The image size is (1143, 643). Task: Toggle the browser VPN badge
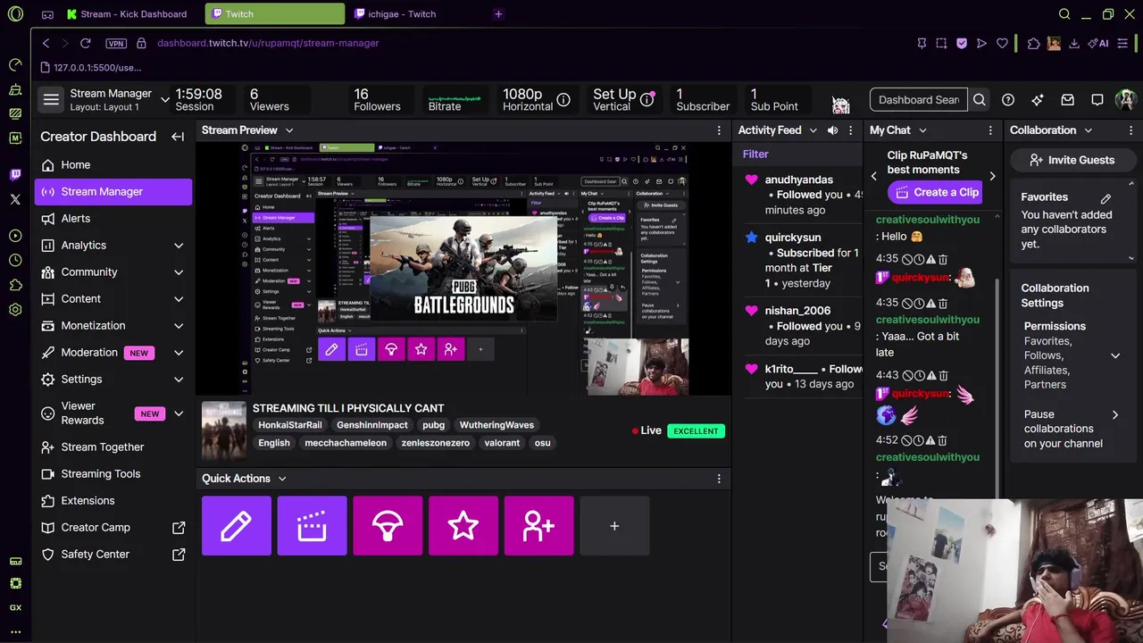pyautogui.click(x=116, y=43)
